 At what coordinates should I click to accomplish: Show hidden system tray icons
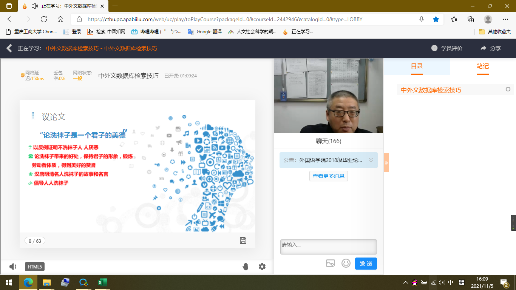click(405, 282)
